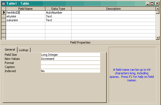Click the Caption label

(10, 67)
